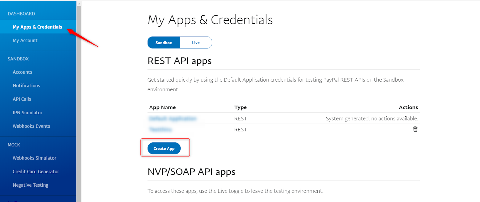Switch to Live environment toggle
This screenshot has height=202, width=480.
(x=196, y=42)
